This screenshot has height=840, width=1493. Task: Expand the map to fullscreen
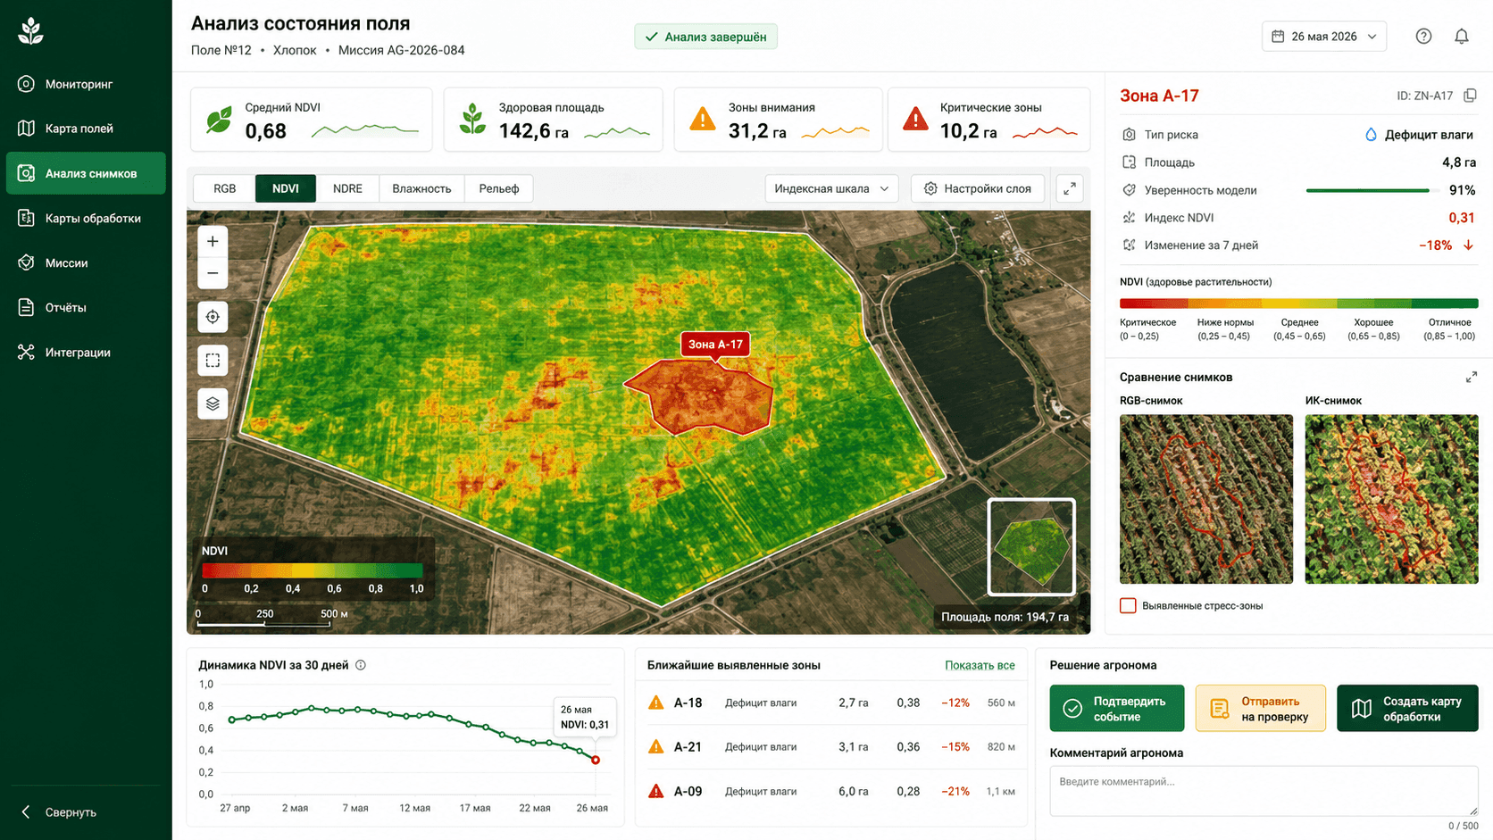(x=1070, y=188)
